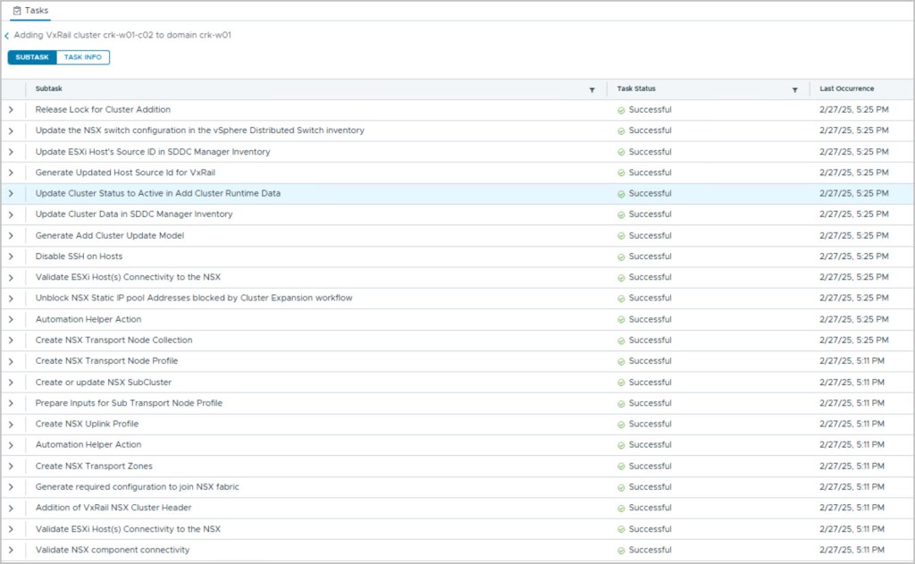Image resolution: width=915 pixels, height=564 pixels.
Task: Expand the Create or update NSX SubCluster row
Action: click(12, 383)
